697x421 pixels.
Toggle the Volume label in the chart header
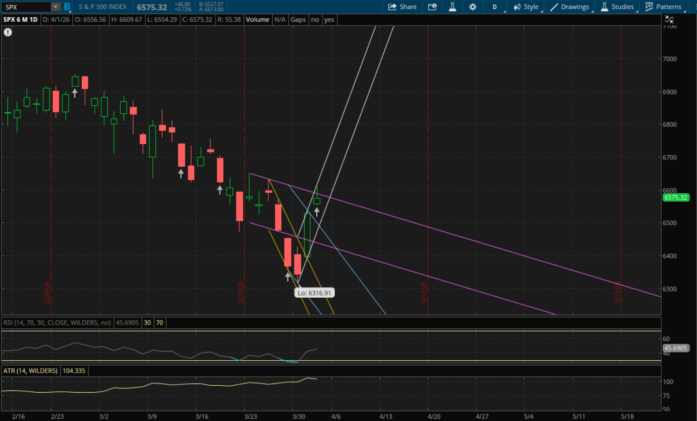pyautogui.click(x=257, y=19)
